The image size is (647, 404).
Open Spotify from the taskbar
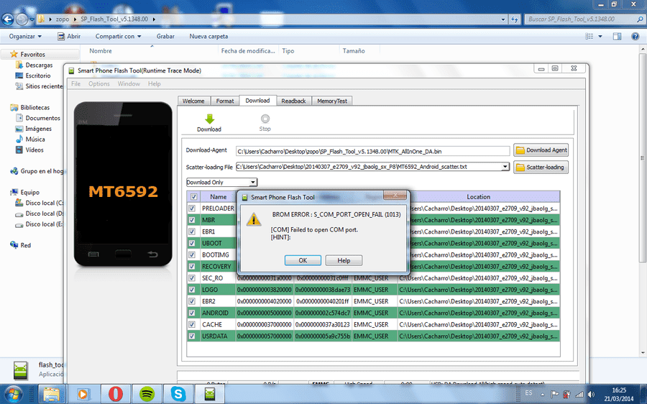147,394
